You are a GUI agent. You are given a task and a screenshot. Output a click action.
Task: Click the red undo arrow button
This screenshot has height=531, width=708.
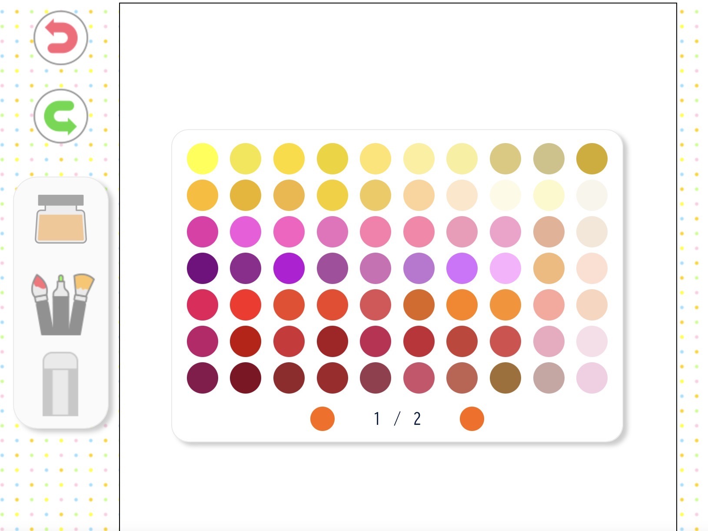click(x=61, y=38)
